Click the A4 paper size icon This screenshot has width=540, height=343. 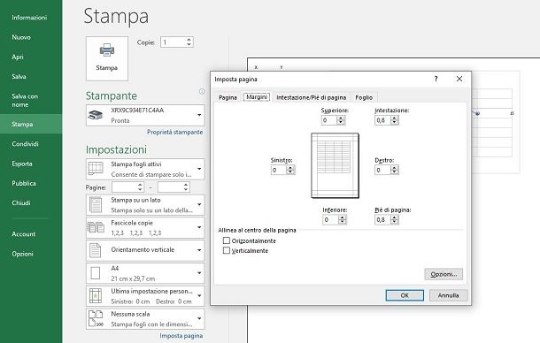point(95,273)
